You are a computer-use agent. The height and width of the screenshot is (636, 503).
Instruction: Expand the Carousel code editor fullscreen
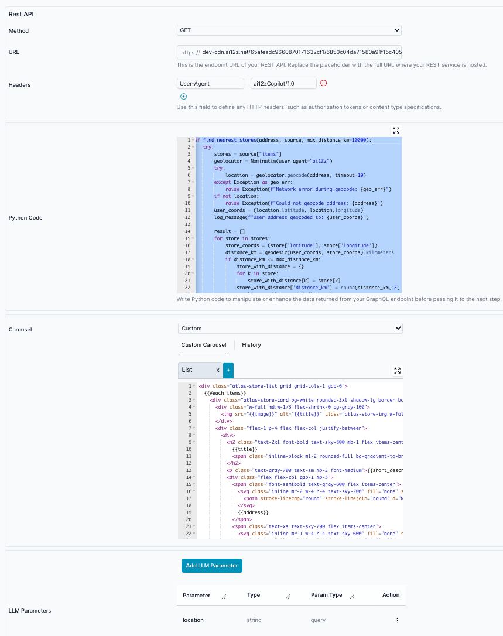pos(398,371)
